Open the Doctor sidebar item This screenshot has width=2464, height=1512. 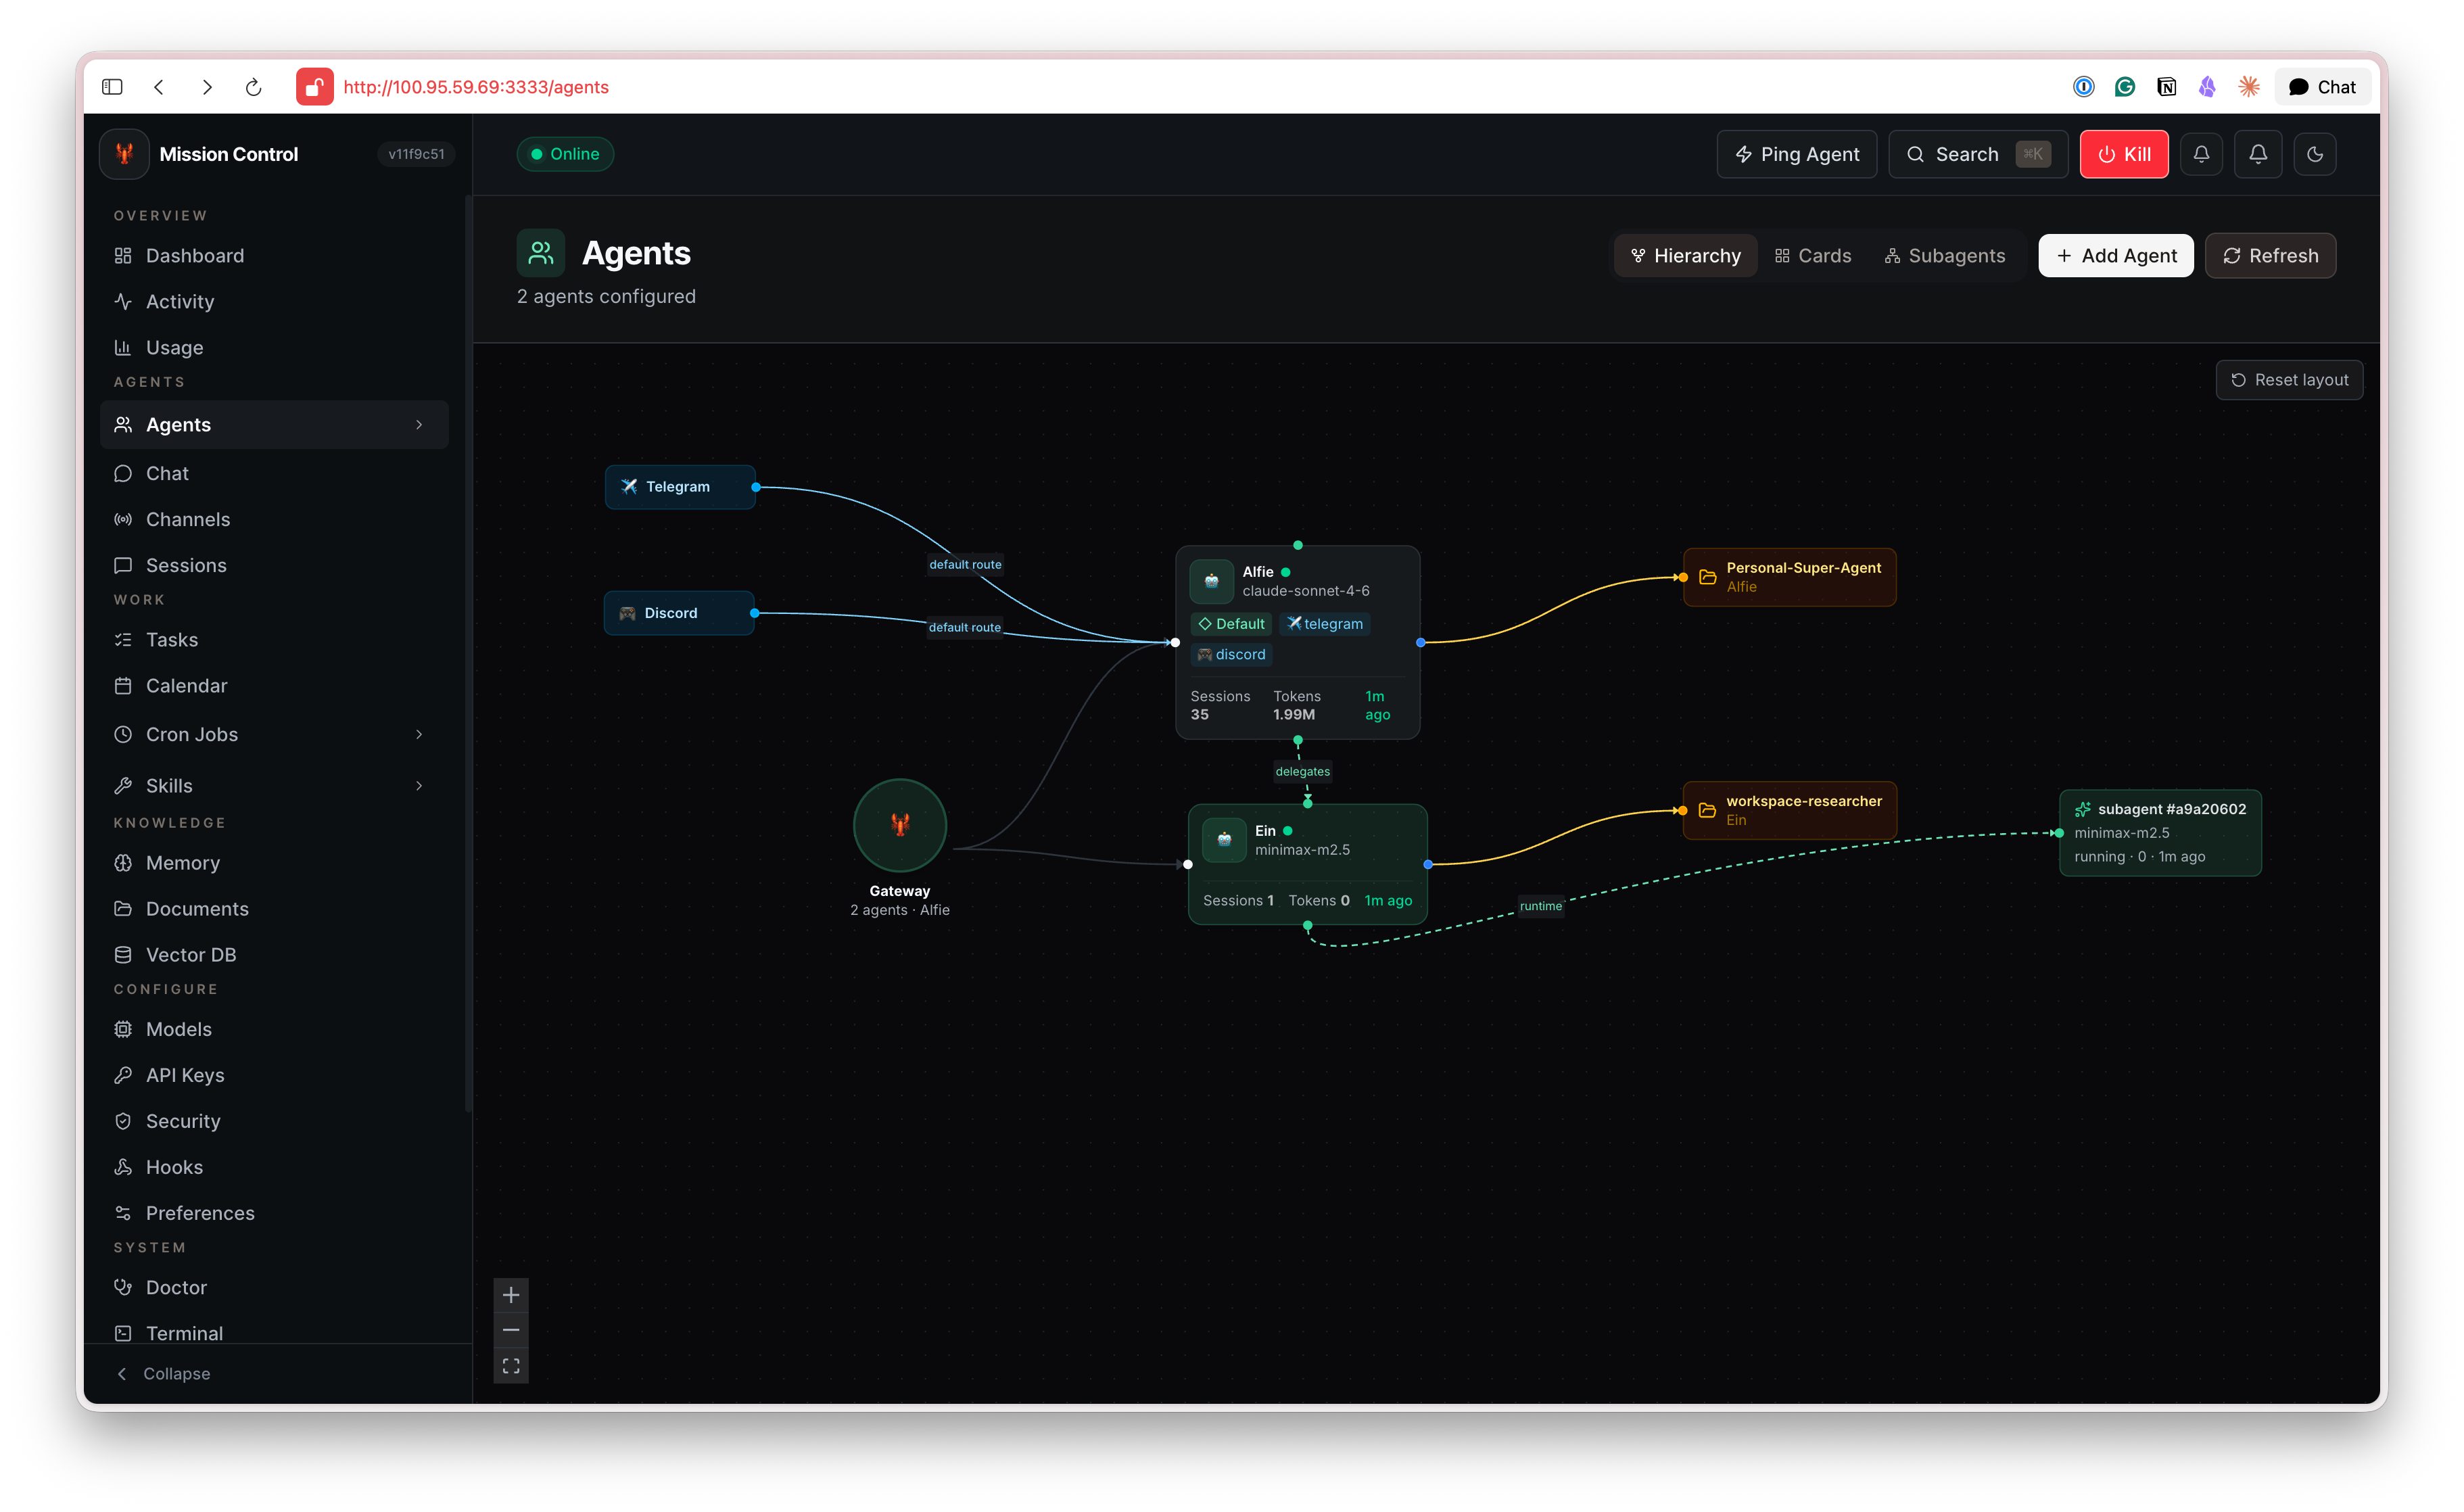click(176, 1287)
